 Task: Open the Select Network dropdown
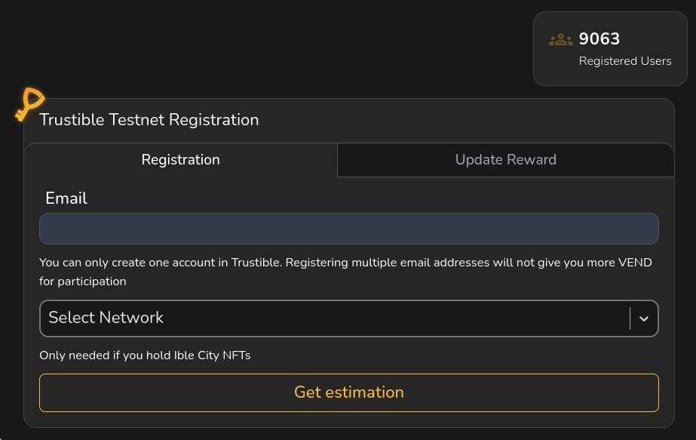332,318
